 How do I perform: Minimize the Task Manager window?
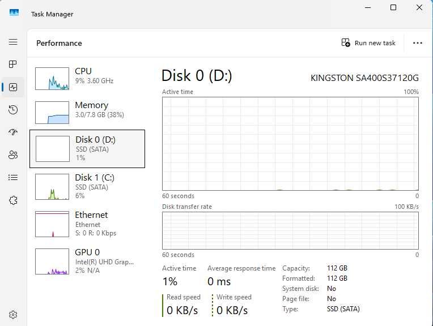368,8
